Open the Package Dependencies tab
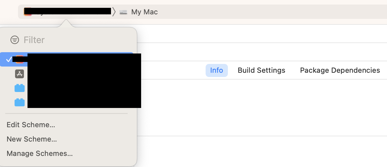The image size is (387, 167). pos(340,70)
